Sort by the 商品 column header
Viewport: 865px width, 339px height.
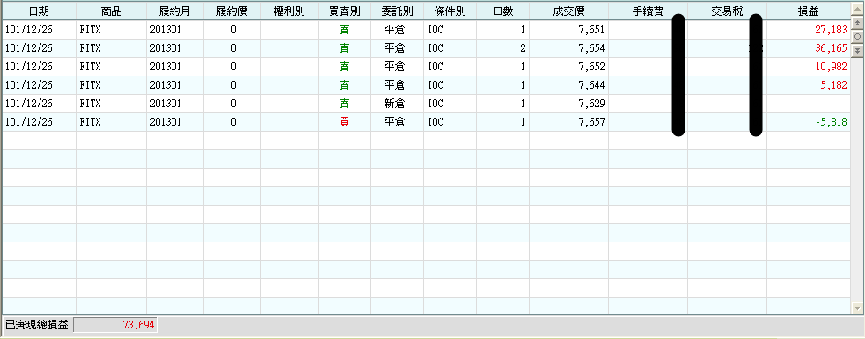[112, 11]
